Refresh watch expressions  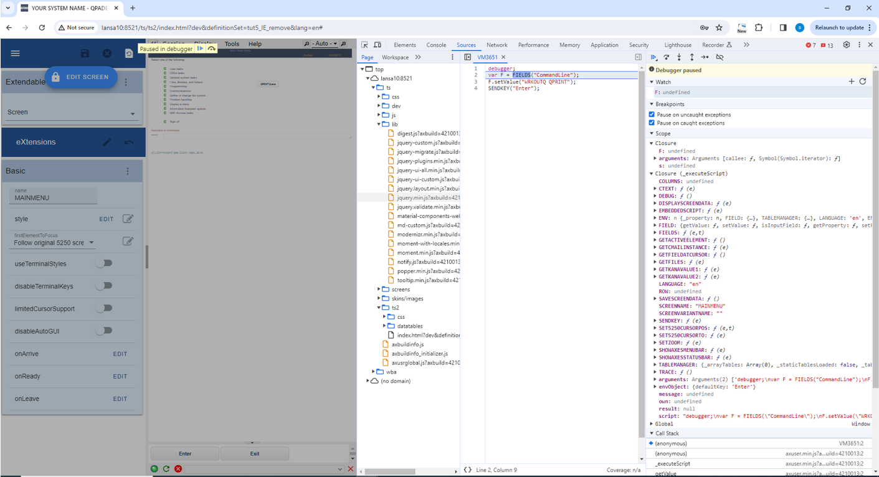coord(863,82)
